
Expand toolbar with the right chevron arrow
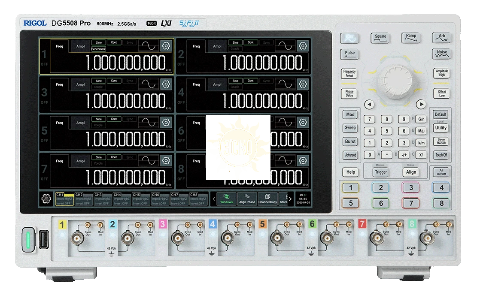coord(290,199)
